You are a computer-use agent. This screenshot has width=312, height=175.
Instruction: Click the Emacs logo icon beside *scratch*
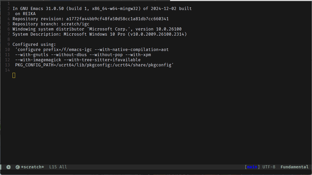[18, 167]
